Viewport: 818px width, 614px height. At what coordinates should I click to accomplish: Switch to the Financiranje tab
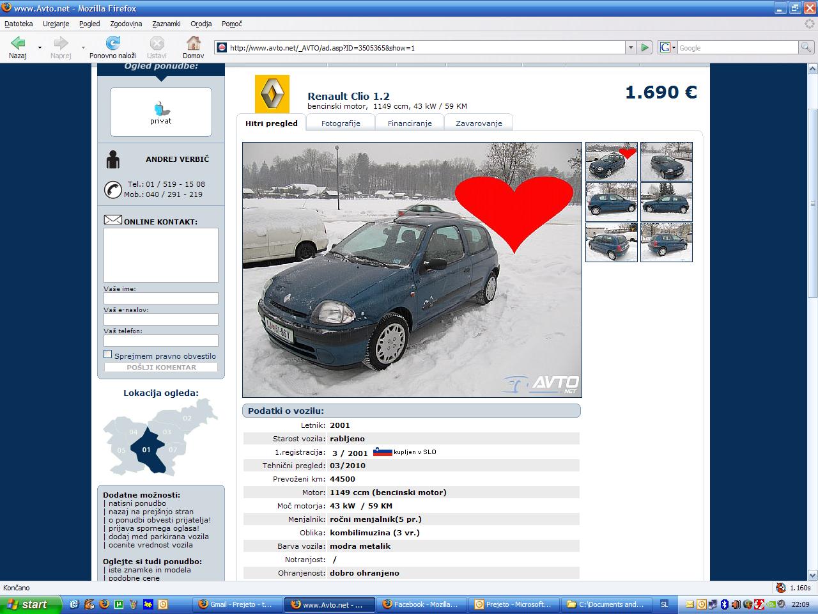pyautogui.click(x=410, y=123)
